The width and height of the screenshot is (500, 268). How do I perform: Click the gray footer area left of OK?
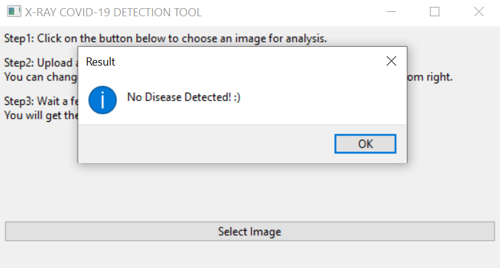(x=207, y=144)
